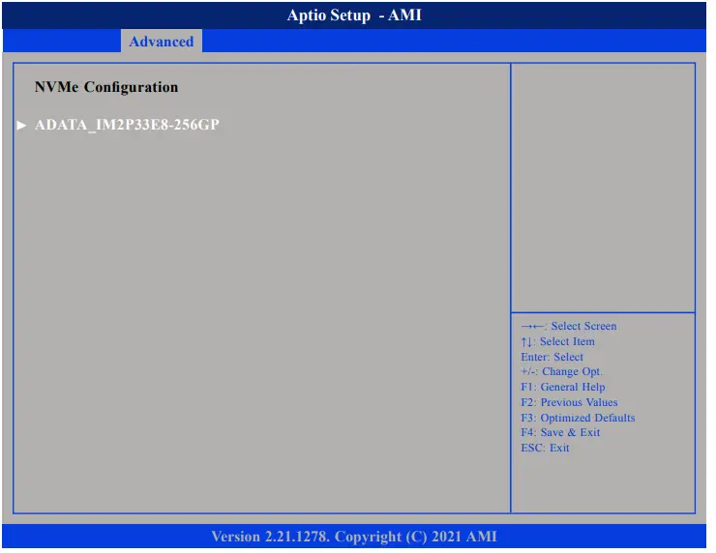Click the ESC: Exit hint
Screen dimensions: 716x553
pos(545,448)
